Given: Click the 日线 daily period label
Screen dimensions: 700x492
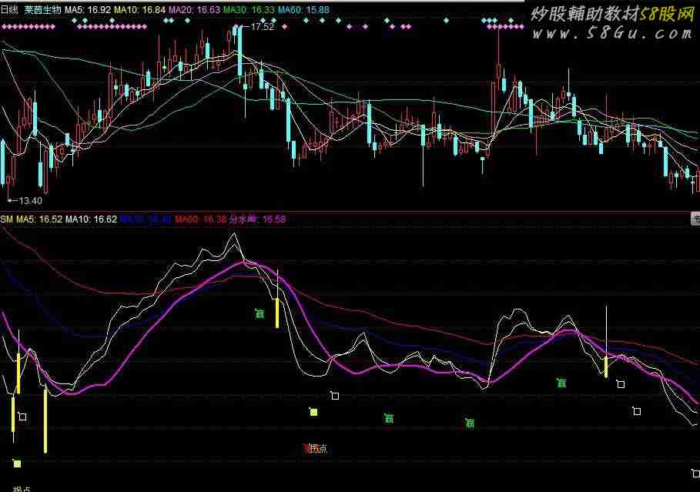Looking at the screenshot, I should point(9,10).
